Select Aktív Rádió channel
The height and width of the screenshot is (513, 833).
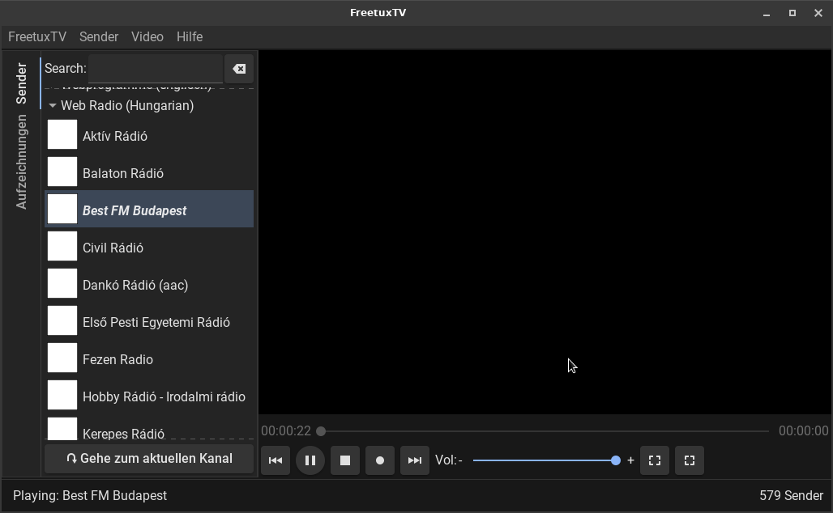coord(115,136)
